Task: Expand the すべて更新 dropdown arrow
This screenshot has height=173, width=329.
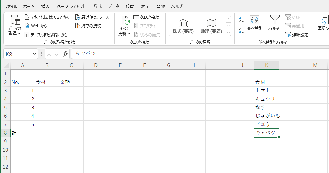Action: pyautogui.click(x=129, y=34)
